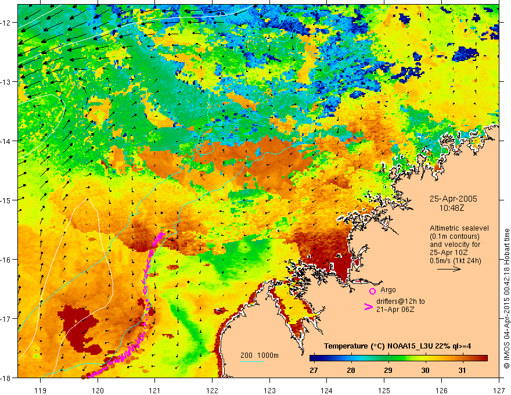Click the '25-Apr 10Z' legend line
The image size is (511, 395).
[x=449, y=253]
